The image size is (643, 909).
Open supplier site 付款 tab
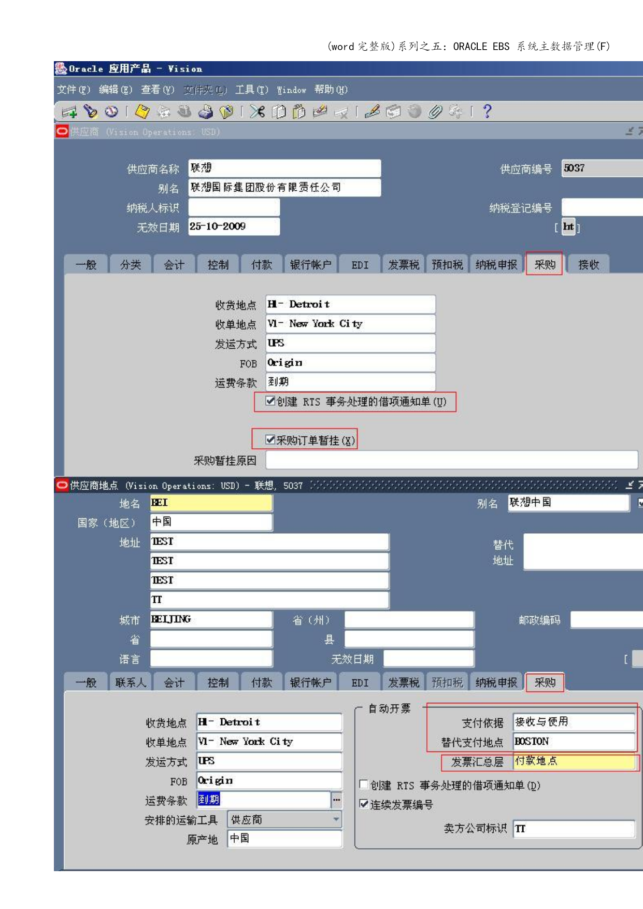262,682
